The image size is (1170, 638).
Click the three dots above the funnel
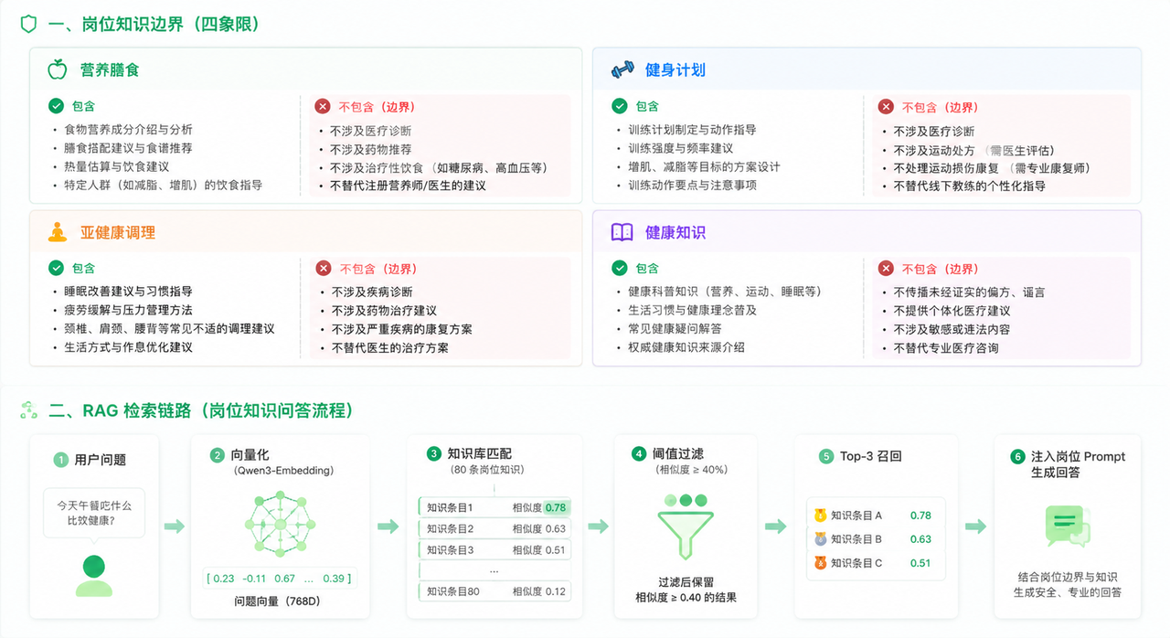(x=686, y=501)
